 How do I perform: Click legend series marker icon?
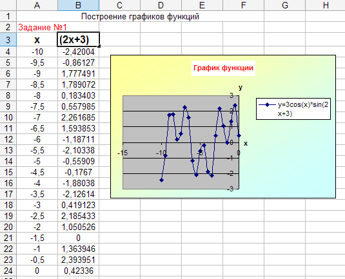pyautogui.click(x=267, y=104)
